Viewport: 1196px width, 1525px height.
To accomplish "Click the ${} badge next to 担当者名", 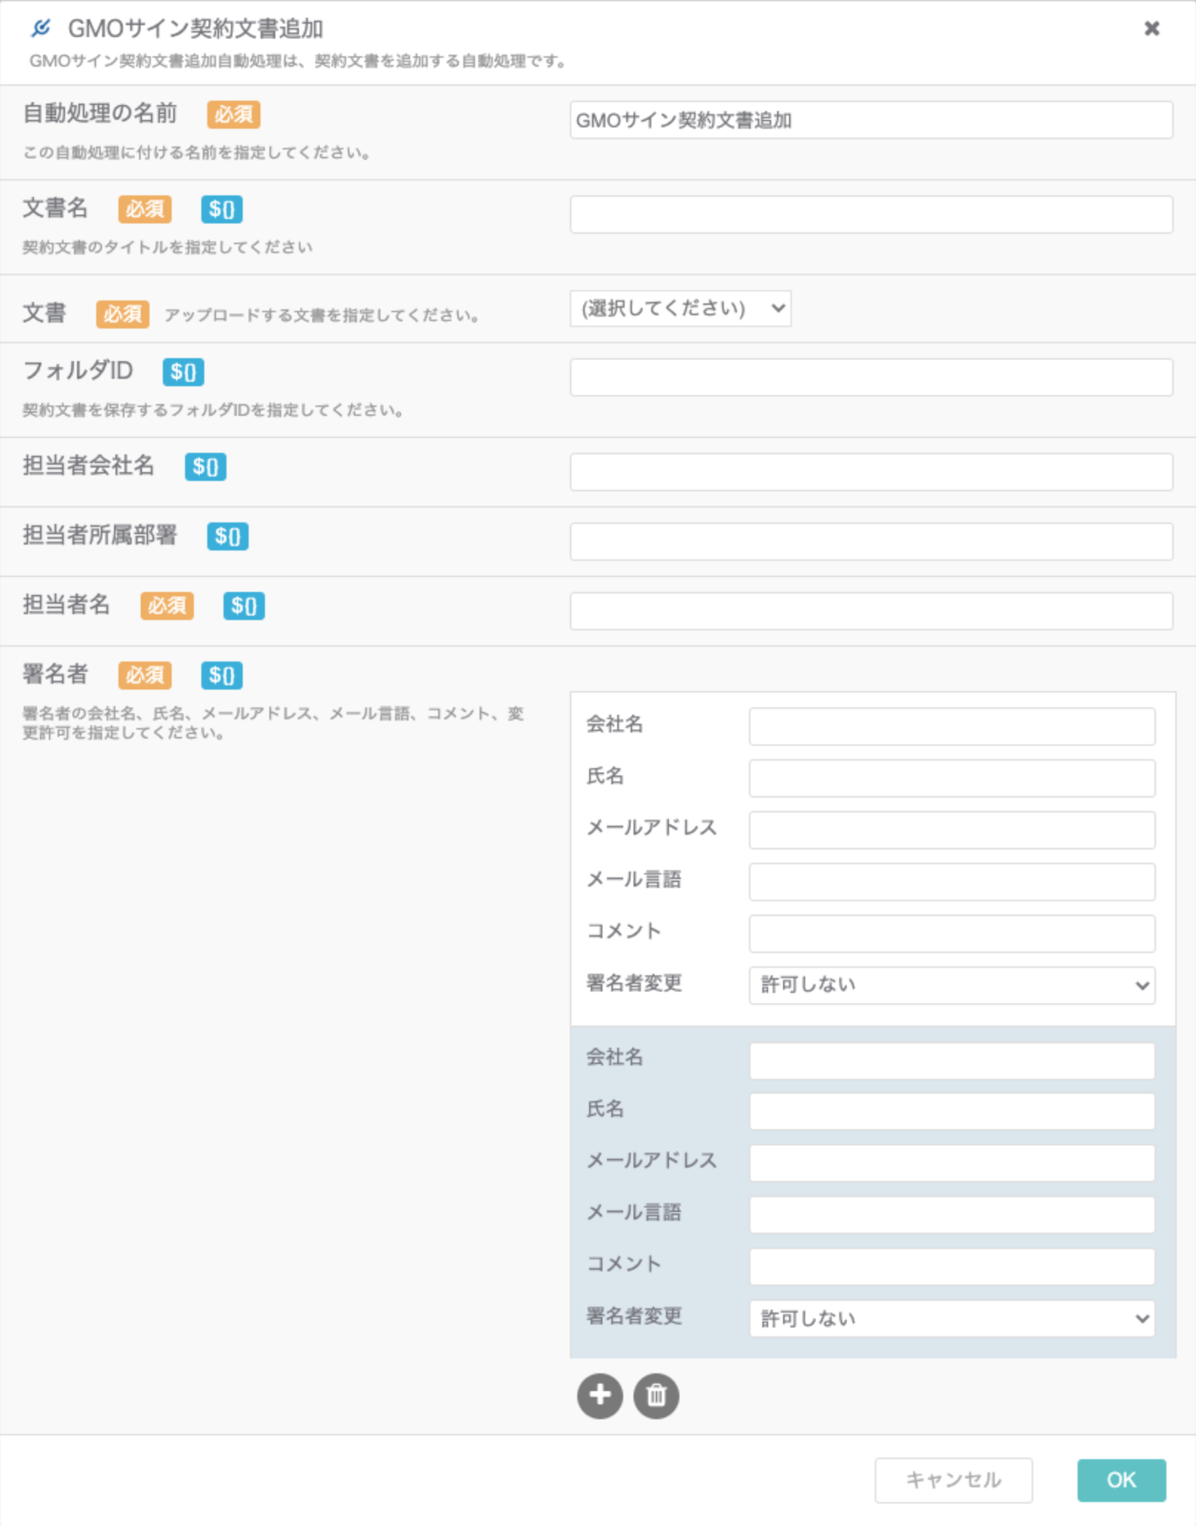I will tap(244, 605).
